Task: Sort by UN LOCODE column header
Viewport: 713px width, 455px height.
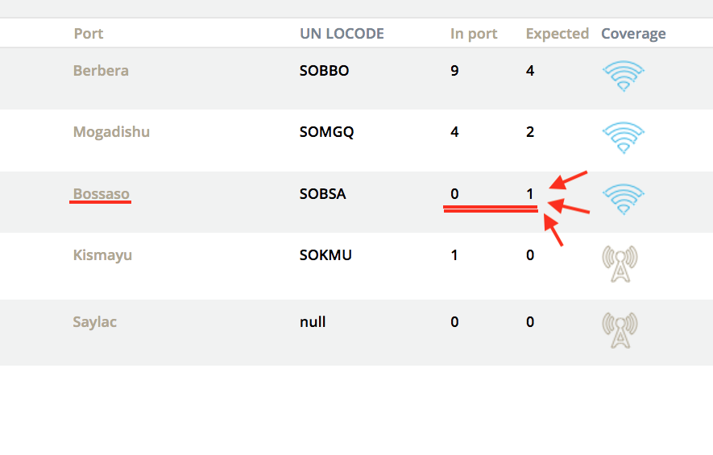Action: pos(342,34)
